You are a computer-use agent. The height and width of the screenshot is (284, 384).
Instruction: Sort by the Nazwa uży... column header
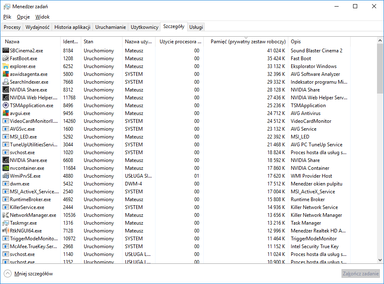click(139, 42)
